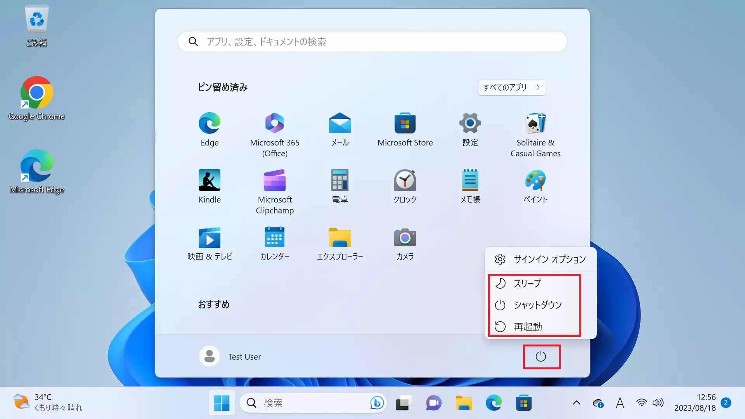Open すべてのアプリ list
745x419 pixels.
pyautogui.click(x=512, y=87)
